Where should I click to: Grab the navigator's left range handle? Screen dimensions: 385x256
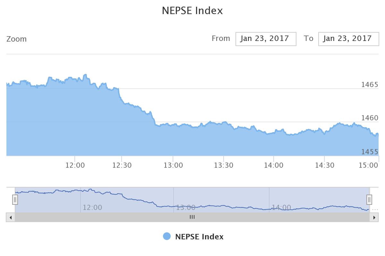click(x=15, y=200)
